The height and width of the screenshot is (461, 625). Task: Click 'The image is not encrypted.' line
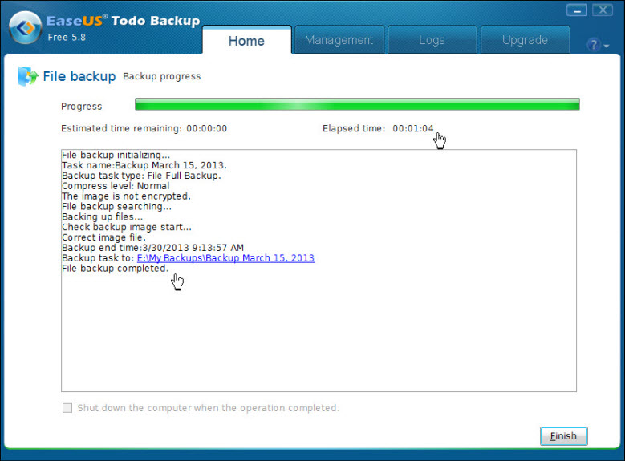pyautogui.click(x=126, y=196)
